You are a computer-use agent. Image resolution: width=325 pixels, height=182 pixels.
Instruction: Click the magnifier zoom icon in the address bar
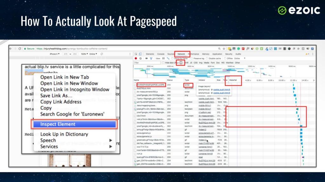(219, 49)
